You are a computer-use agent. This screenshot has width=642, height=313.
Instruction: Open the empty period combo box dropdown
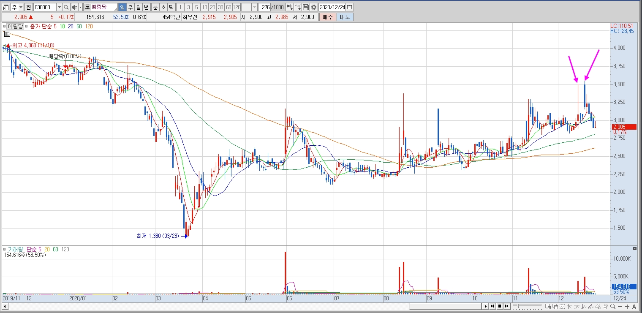pyautogui.click(x=254, y=7)
